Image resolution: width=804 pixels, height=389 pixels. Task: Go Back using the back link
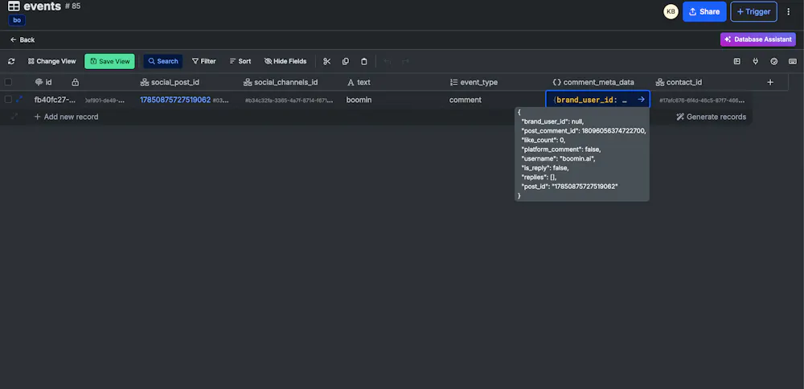pos(23,40)
